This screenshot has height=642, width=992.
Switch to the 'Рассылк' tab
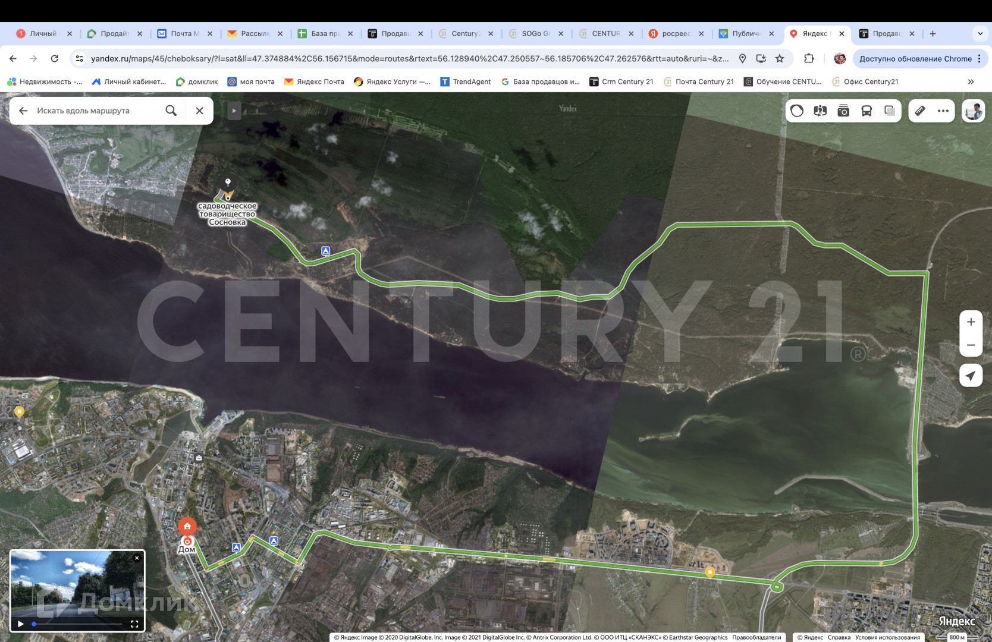coord(254,34)
